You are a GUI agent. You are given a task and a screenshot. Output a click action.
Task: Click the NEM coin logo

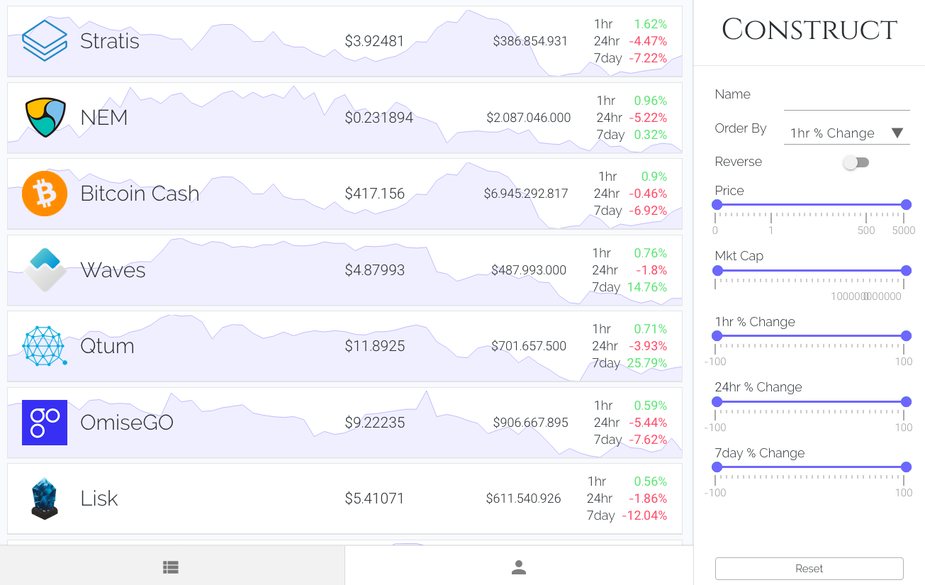45,118
